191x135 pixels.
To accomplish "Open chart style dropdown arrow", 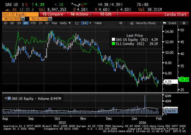I will [90, 23].
